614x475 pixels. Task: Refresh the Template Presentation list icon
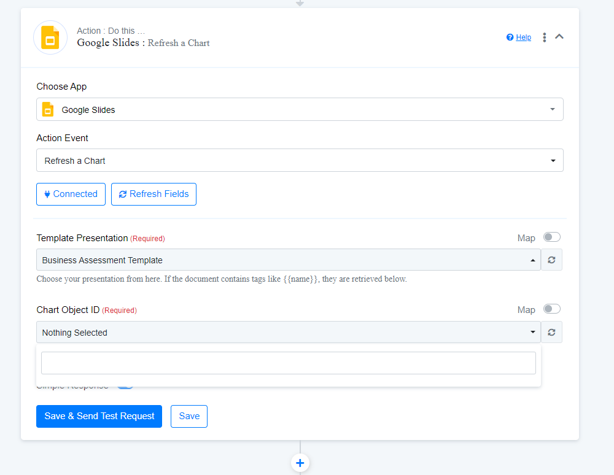551,260
